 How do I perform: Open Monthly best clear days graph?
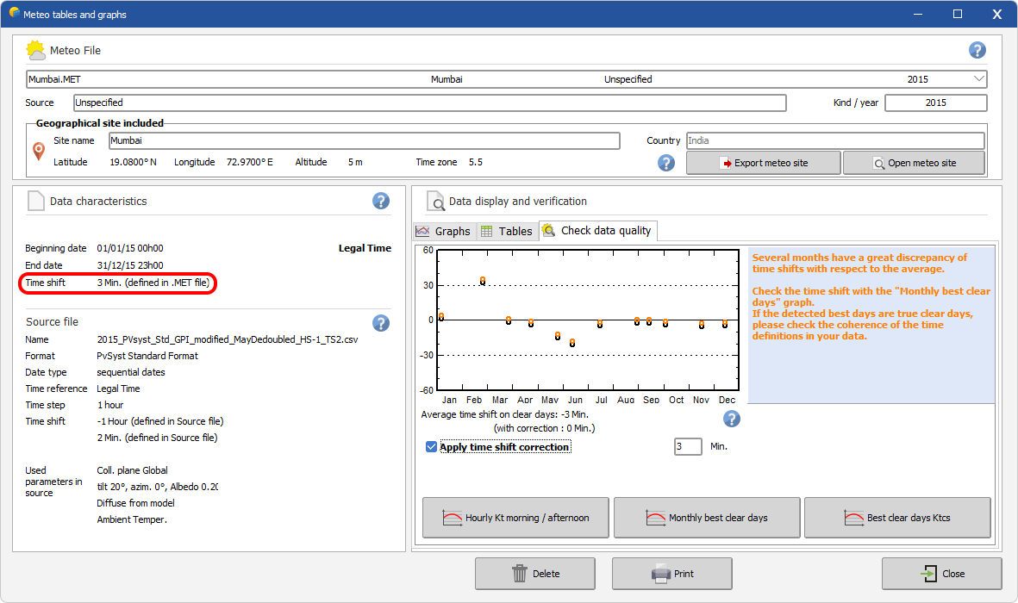point(706,518)
